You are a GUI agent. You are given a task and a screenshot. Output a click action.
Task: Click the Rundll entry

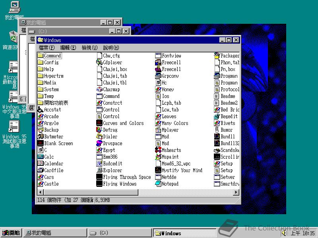pyautogui.click(x=225, y=136)
